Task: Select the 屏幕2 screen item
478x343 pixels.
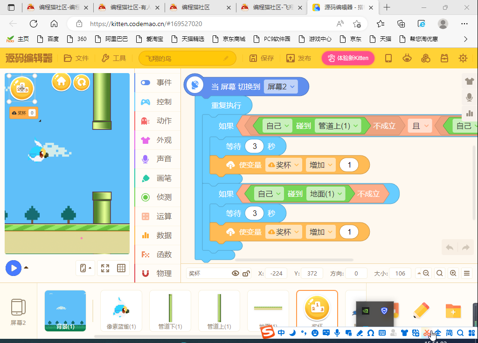Action: [x=18, y=312]
